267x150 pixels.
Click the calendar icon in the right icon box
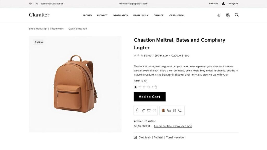[x=174, y=111]
